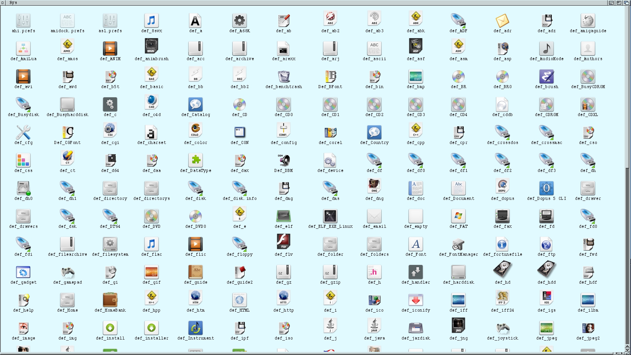Click the window depth gadget in title bar
Viewport: 631px width, 355px height.
pos(626,3)
